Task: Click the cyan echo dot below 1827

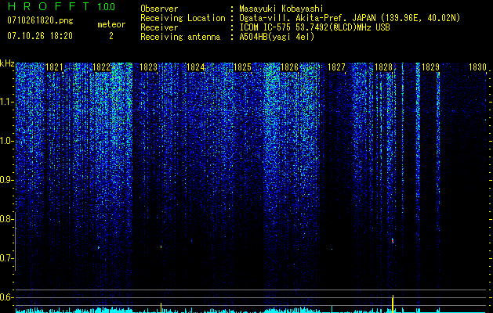Action: click(332, 250)
